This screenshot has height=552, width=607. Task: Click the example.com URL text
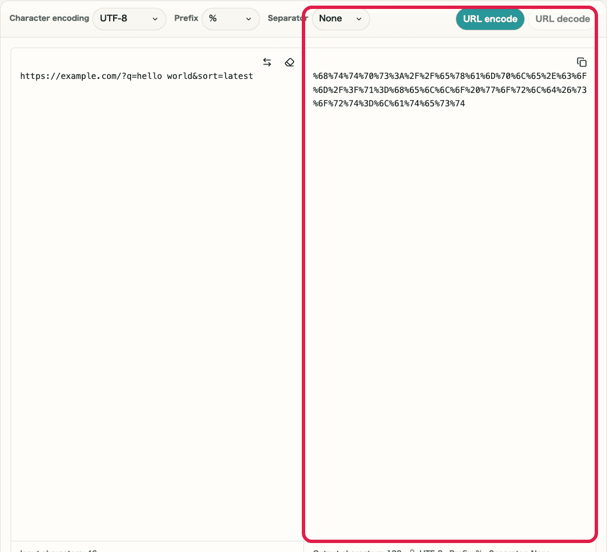(137, 76)
